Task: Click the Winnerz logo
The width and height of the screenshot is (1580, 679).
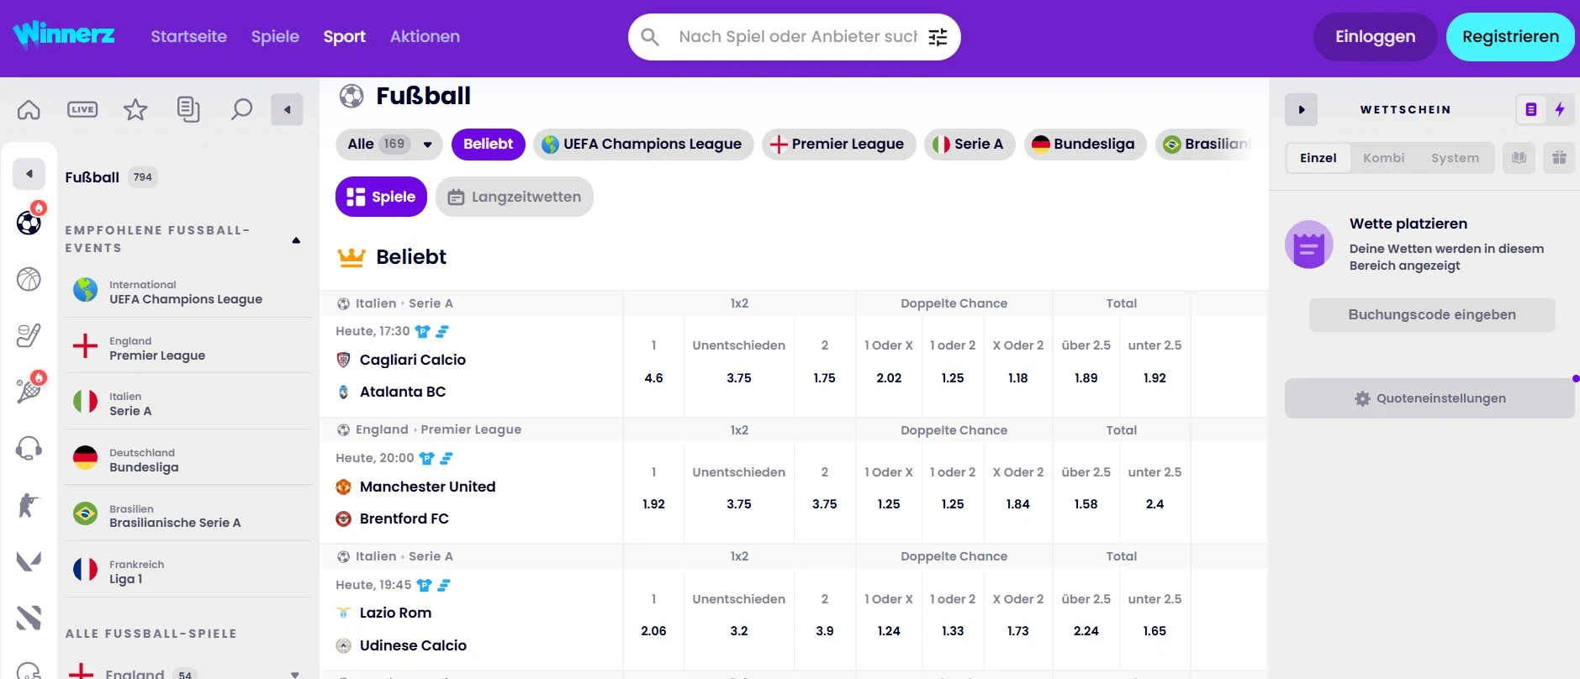Action: coord(64,35)
